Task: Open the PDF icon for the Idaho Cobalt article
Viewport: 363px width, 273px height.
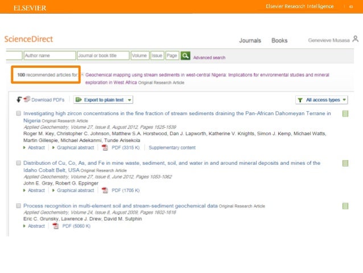Action: point(105,190)
